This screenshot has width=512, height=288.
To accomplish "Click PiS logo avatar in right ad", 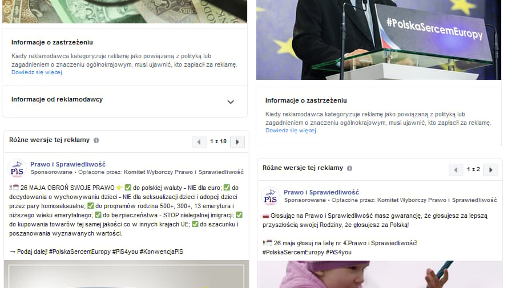I will (271, 196).
